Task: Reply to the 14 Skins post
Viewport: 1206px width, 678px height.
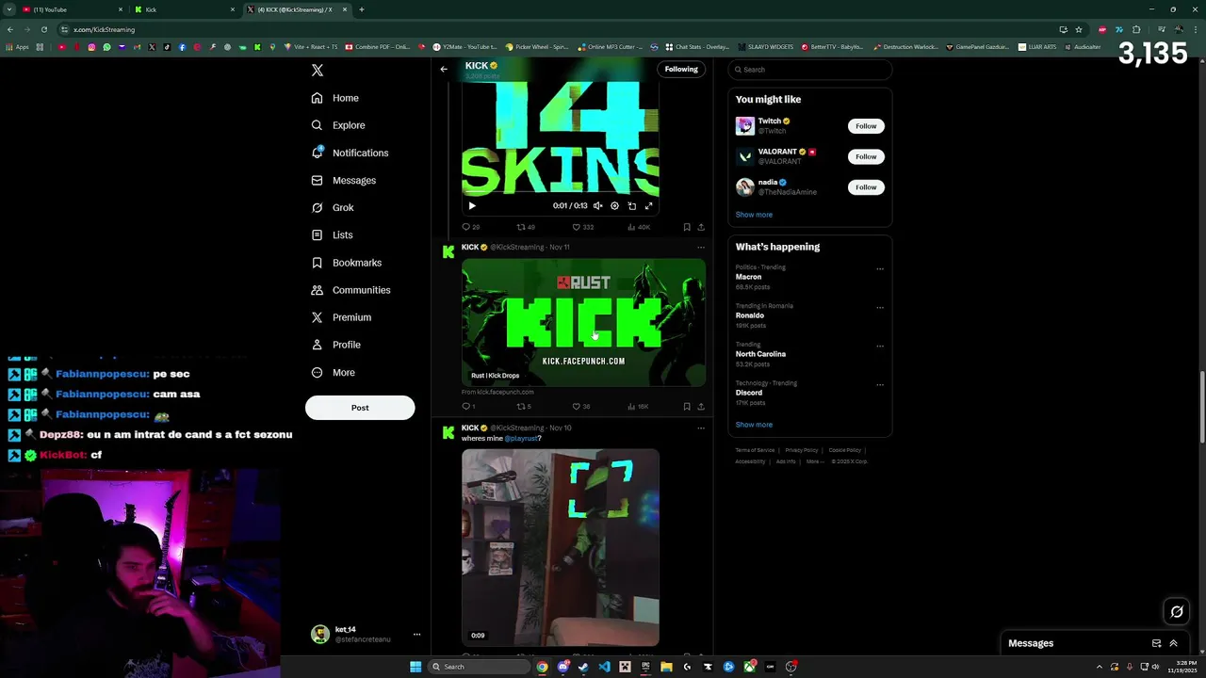Action: coord(470,227)
